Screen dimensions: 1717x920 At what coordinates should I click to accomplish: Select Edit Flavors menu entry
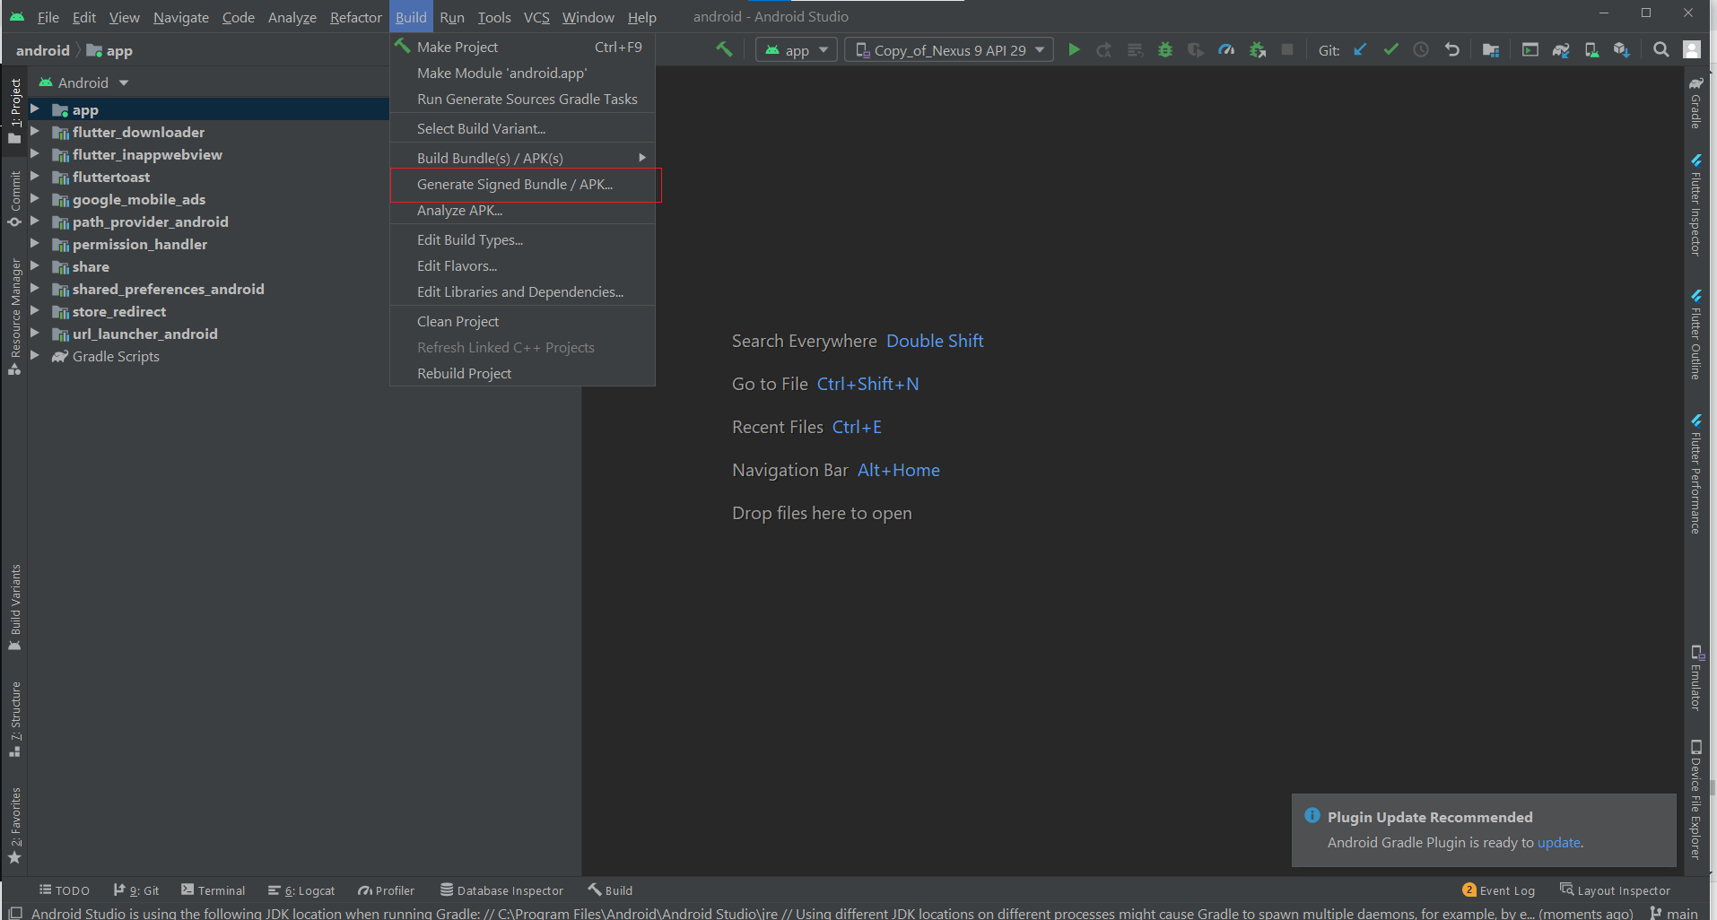click(523, 265)
